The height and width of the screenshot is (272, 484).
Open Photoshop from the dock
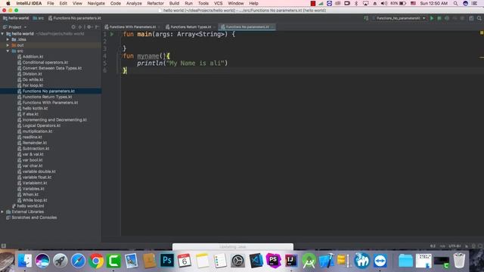[167, 261]
